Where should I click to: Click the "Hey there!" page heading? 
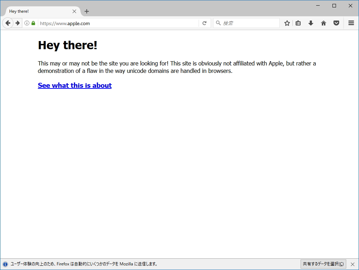68,45
